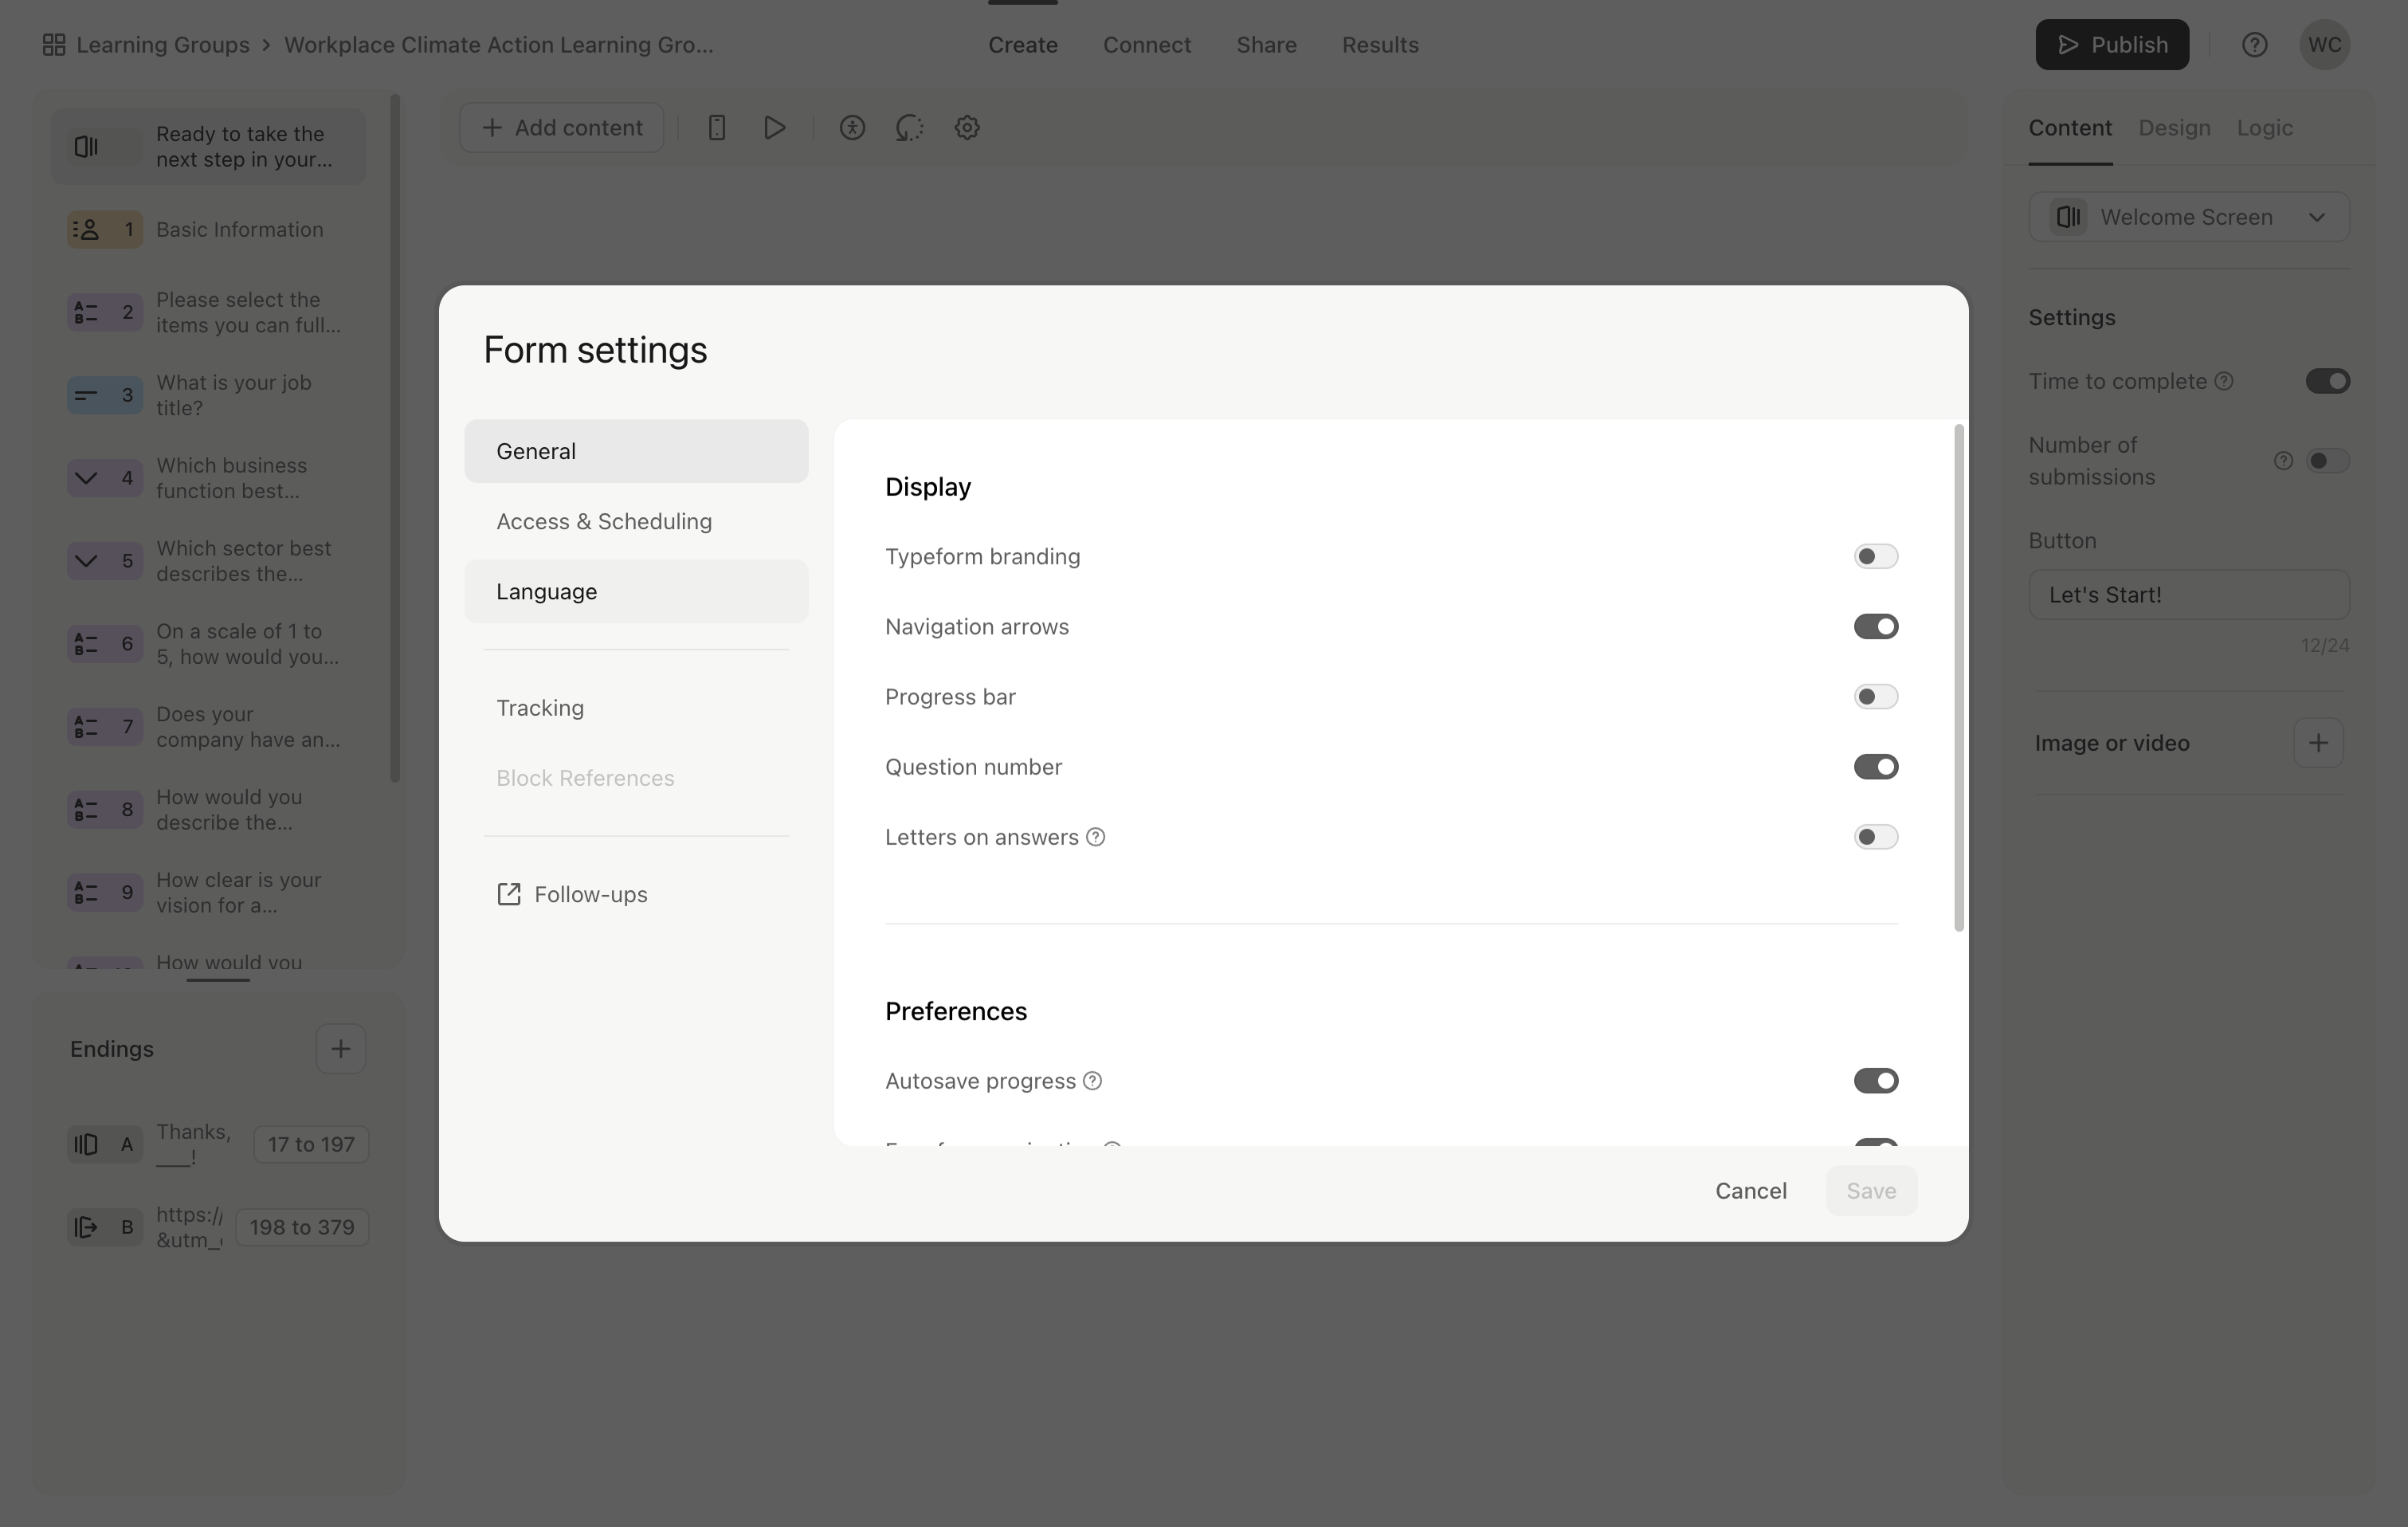Open the Welcome Screen type dropdown
The width and height of the screenshot is (2408, 1527).
(2189, 217)
